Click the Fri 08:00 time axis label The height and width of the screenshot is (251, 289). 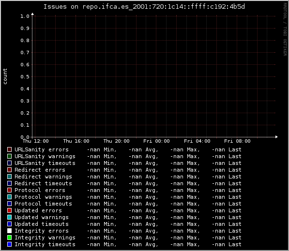click(x=237, y=141)
